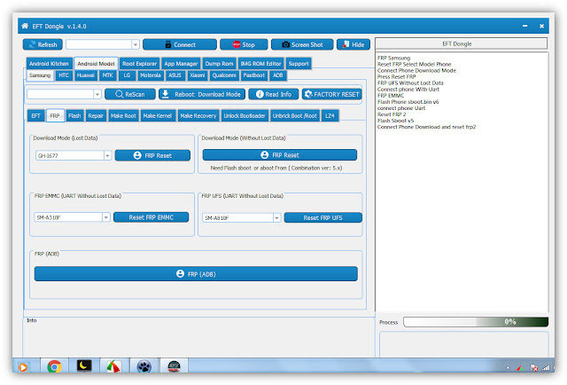
Task: Expand the GH-I677 model dropdown
Action: coord(107,155)
